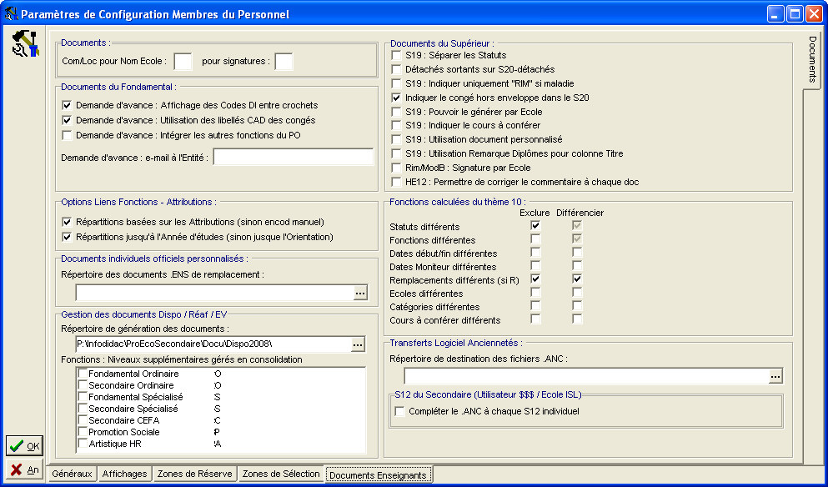Check Exclure for Cours à conférer différents
Screen dimensions: 828x487
point(535,319)
